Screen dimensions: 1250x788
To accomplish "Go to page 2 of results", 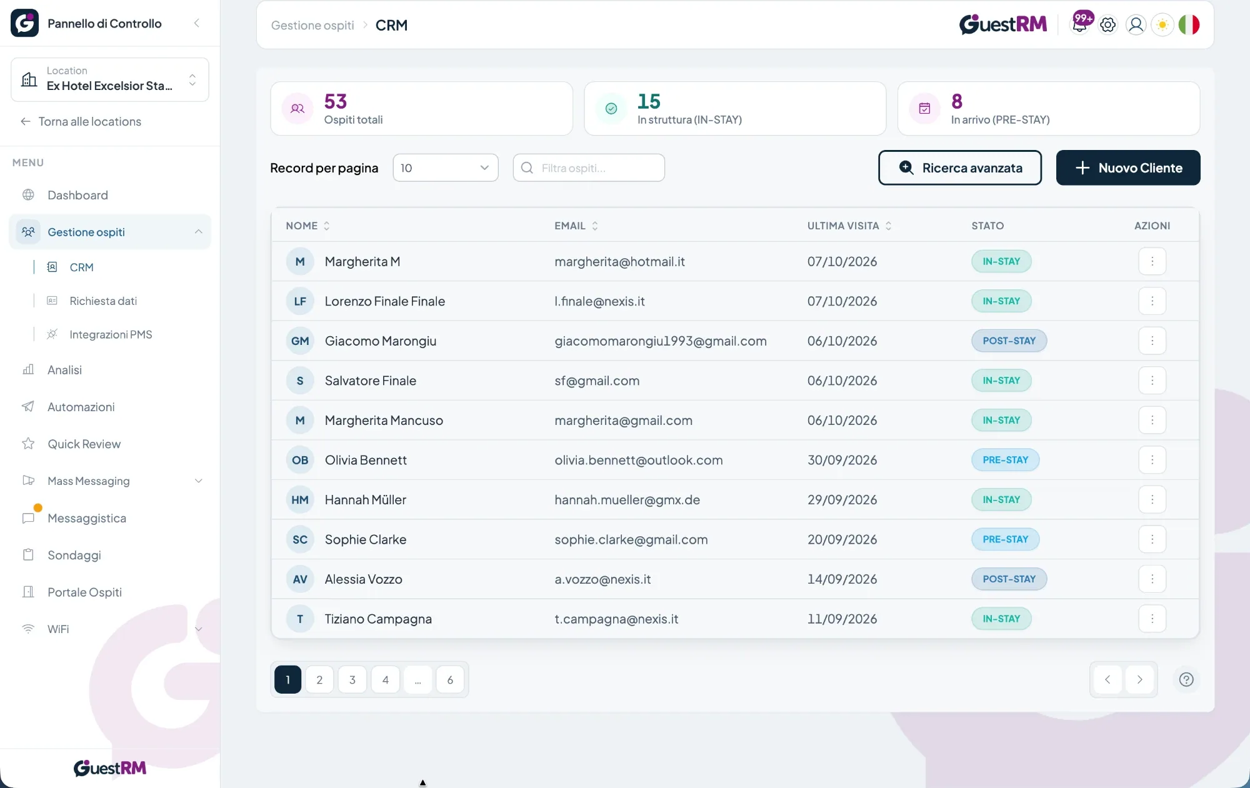I will coord(319,680).
